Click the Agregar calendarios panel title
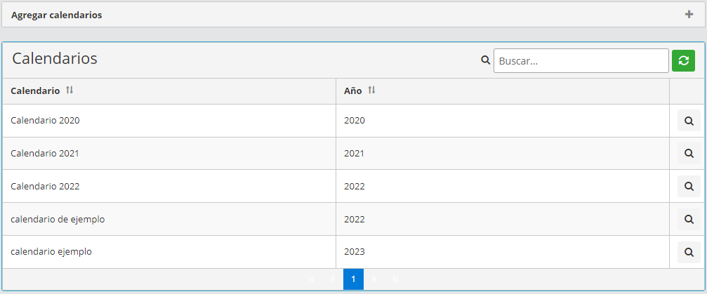The width and height of the screenshot is (707, 294). tap(57, 15)
